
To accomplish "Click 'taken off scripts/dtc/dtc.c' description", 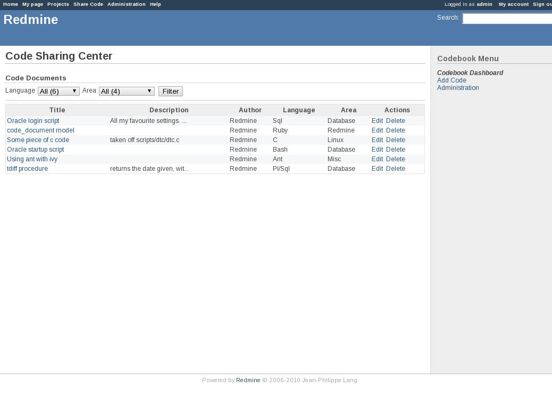I will pos(145,140).
